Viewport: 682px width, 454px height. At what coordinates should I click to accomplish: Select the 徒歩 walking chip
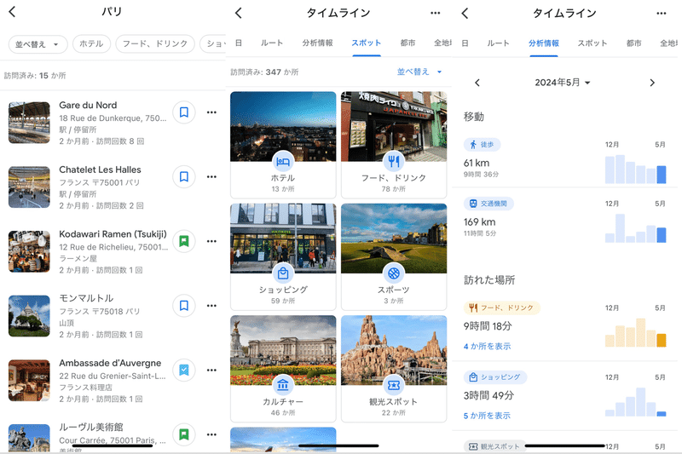482,144
